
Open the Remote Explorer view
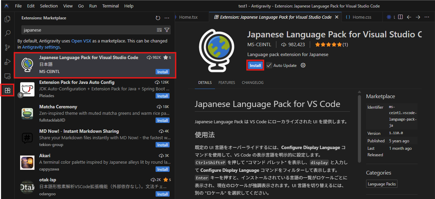tap(7, 76)
